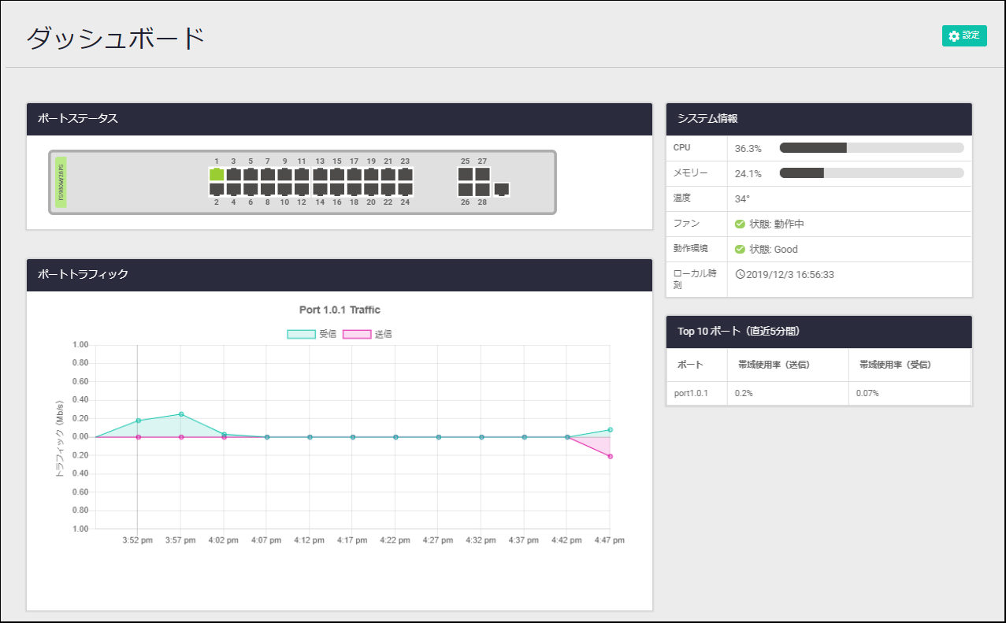Click the 4:47 pm transmit data point
The image size is (1006, 623).
[610, 456]
